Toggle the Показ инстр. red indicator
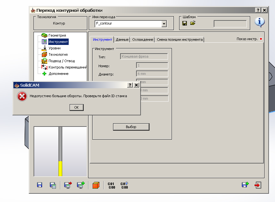275x202 pixels. (261, 39)
